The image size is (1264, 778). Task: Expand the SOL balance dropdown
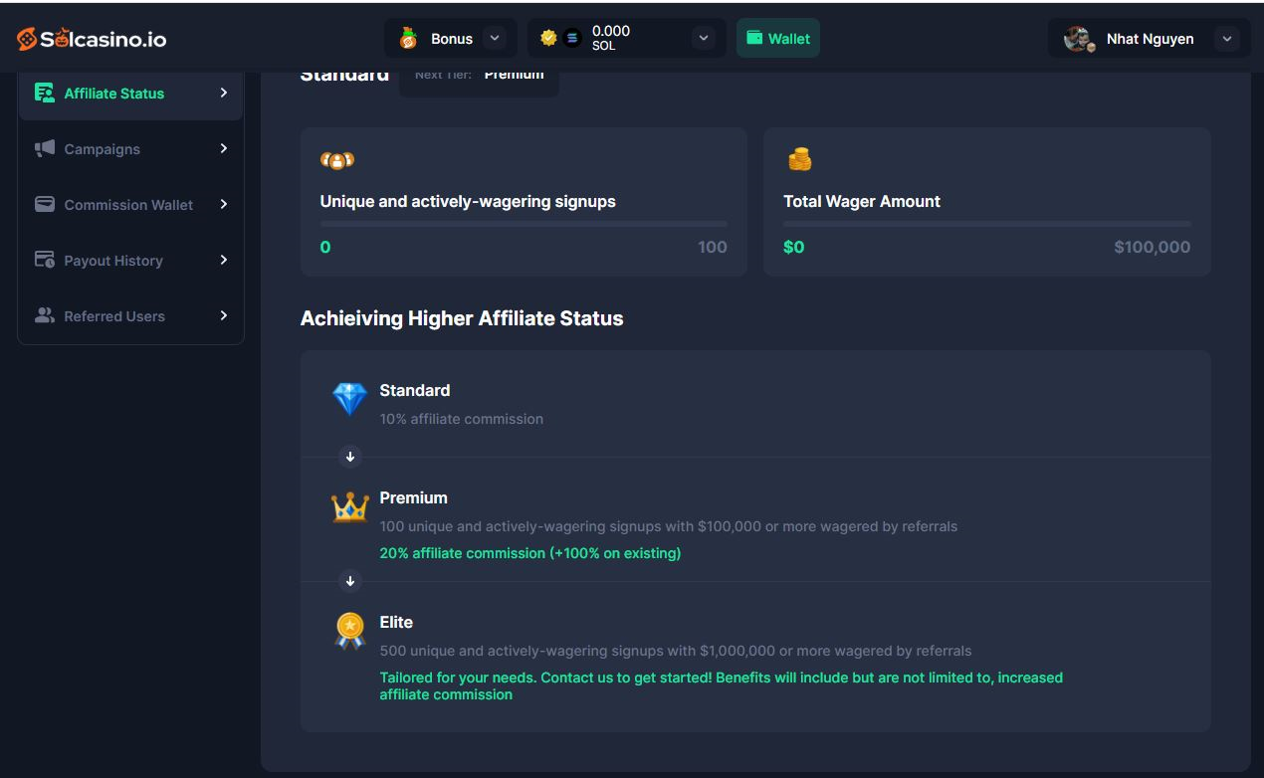704,38
